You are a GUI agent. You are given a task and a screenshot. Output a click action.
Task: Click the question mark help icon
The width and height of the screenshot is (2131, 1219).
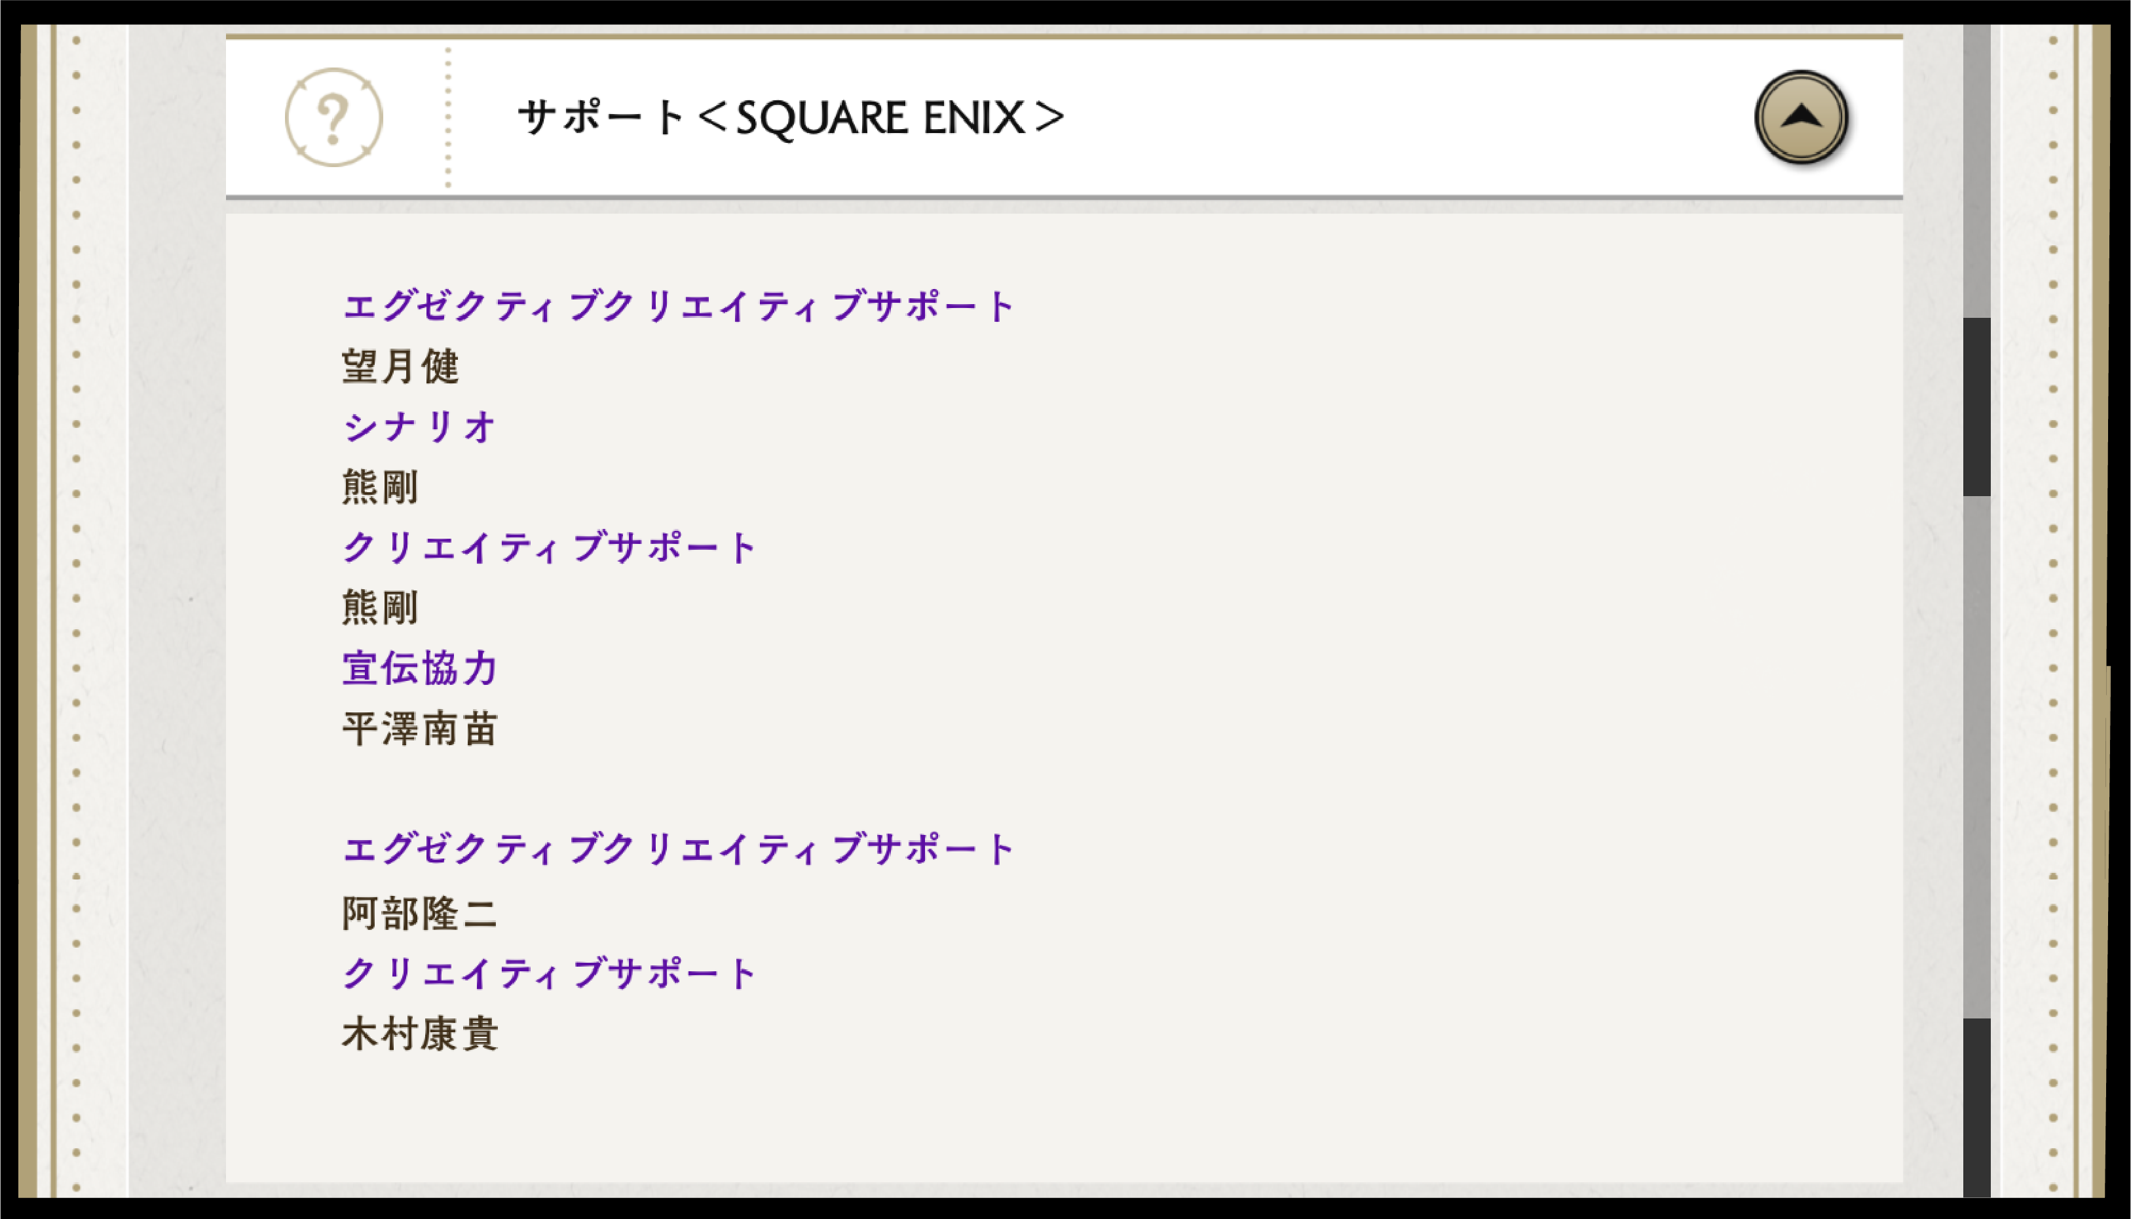pyautogui.click(x=333, y=117)
